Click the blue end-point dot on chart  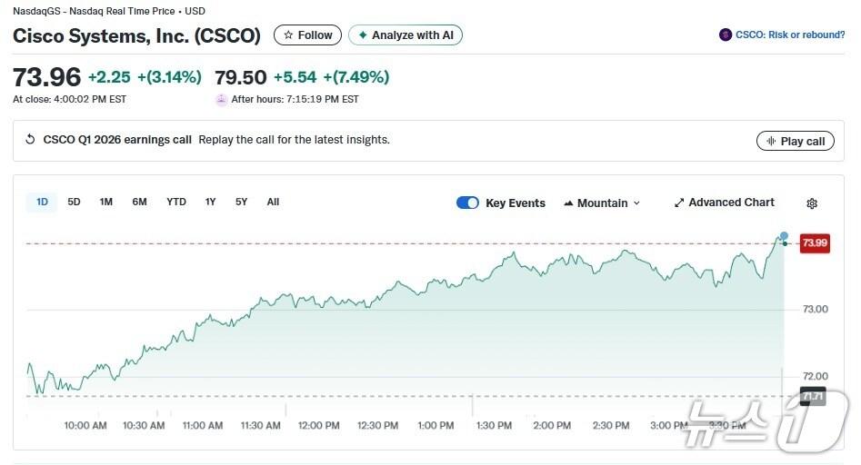[x=784, y=236]
